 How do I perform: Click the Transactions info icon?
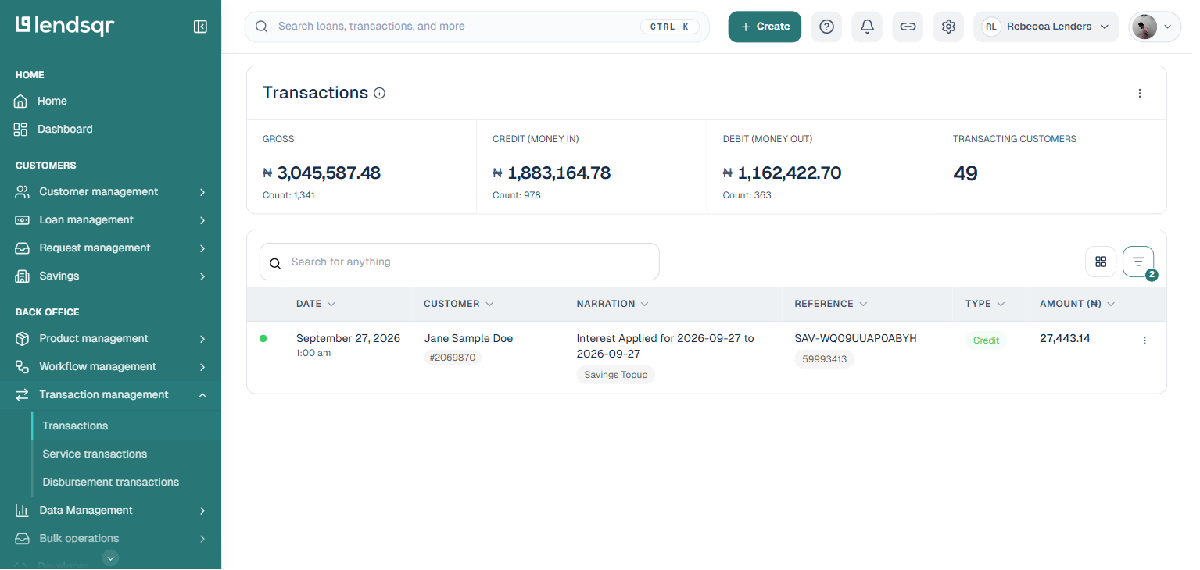click(x=380, y=93)
